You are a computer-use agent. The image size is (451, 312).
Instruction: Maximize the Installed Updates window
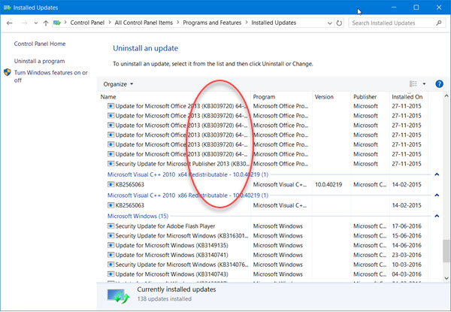416,8
